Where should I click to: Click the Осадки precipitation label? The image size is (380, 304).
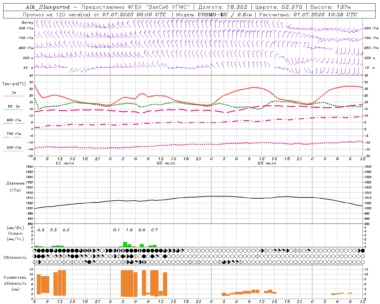click(x=15, y=233)
